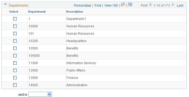Click the Select column header
Viewport: 189px width, 97px height.
click(x=13, y=12)
